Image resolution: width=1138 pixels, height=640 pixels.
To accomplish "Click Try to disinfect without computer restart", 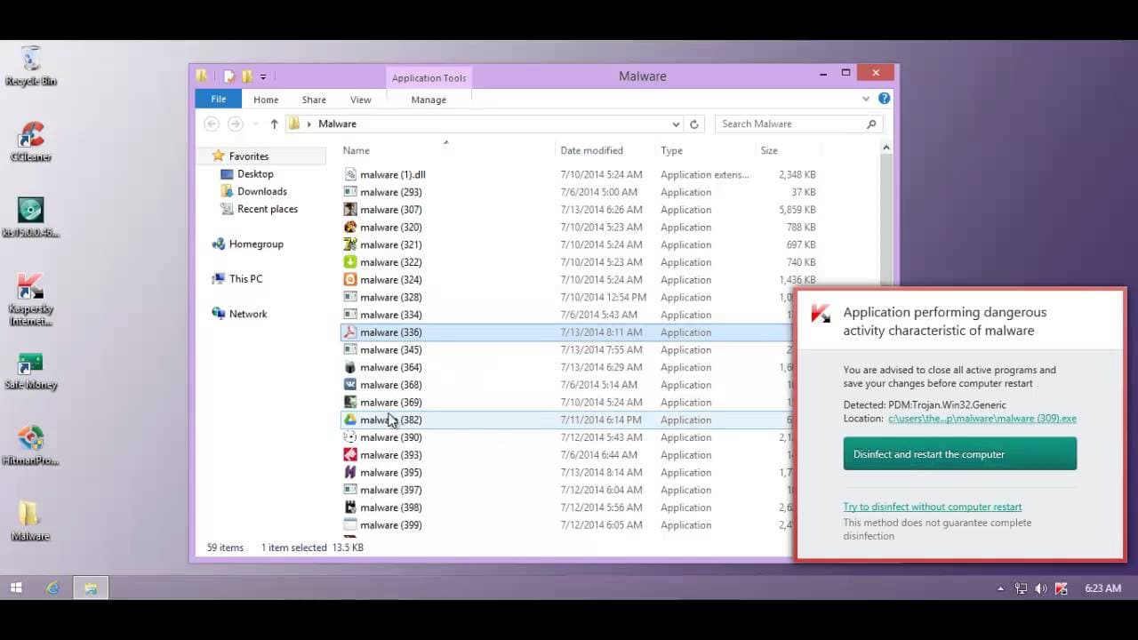I will coord(933,507).
